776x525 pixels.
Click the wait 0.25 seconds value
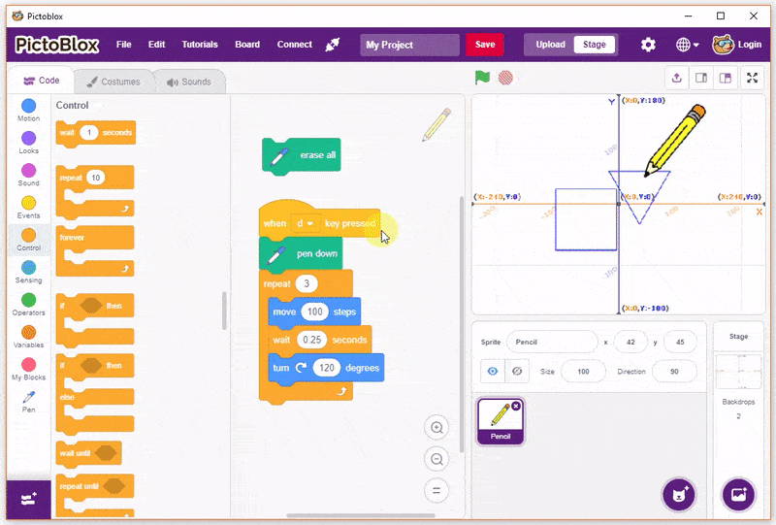(311, 340)
